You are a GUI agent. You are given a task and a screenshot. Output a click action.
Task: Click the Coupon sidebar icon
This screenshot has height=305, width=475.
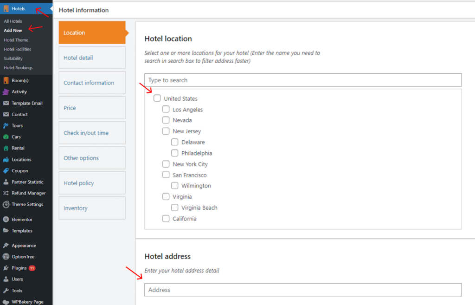coord(6,170)
